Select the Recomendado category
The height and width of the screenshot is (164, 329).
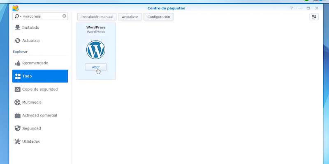[x=40, y=63]
